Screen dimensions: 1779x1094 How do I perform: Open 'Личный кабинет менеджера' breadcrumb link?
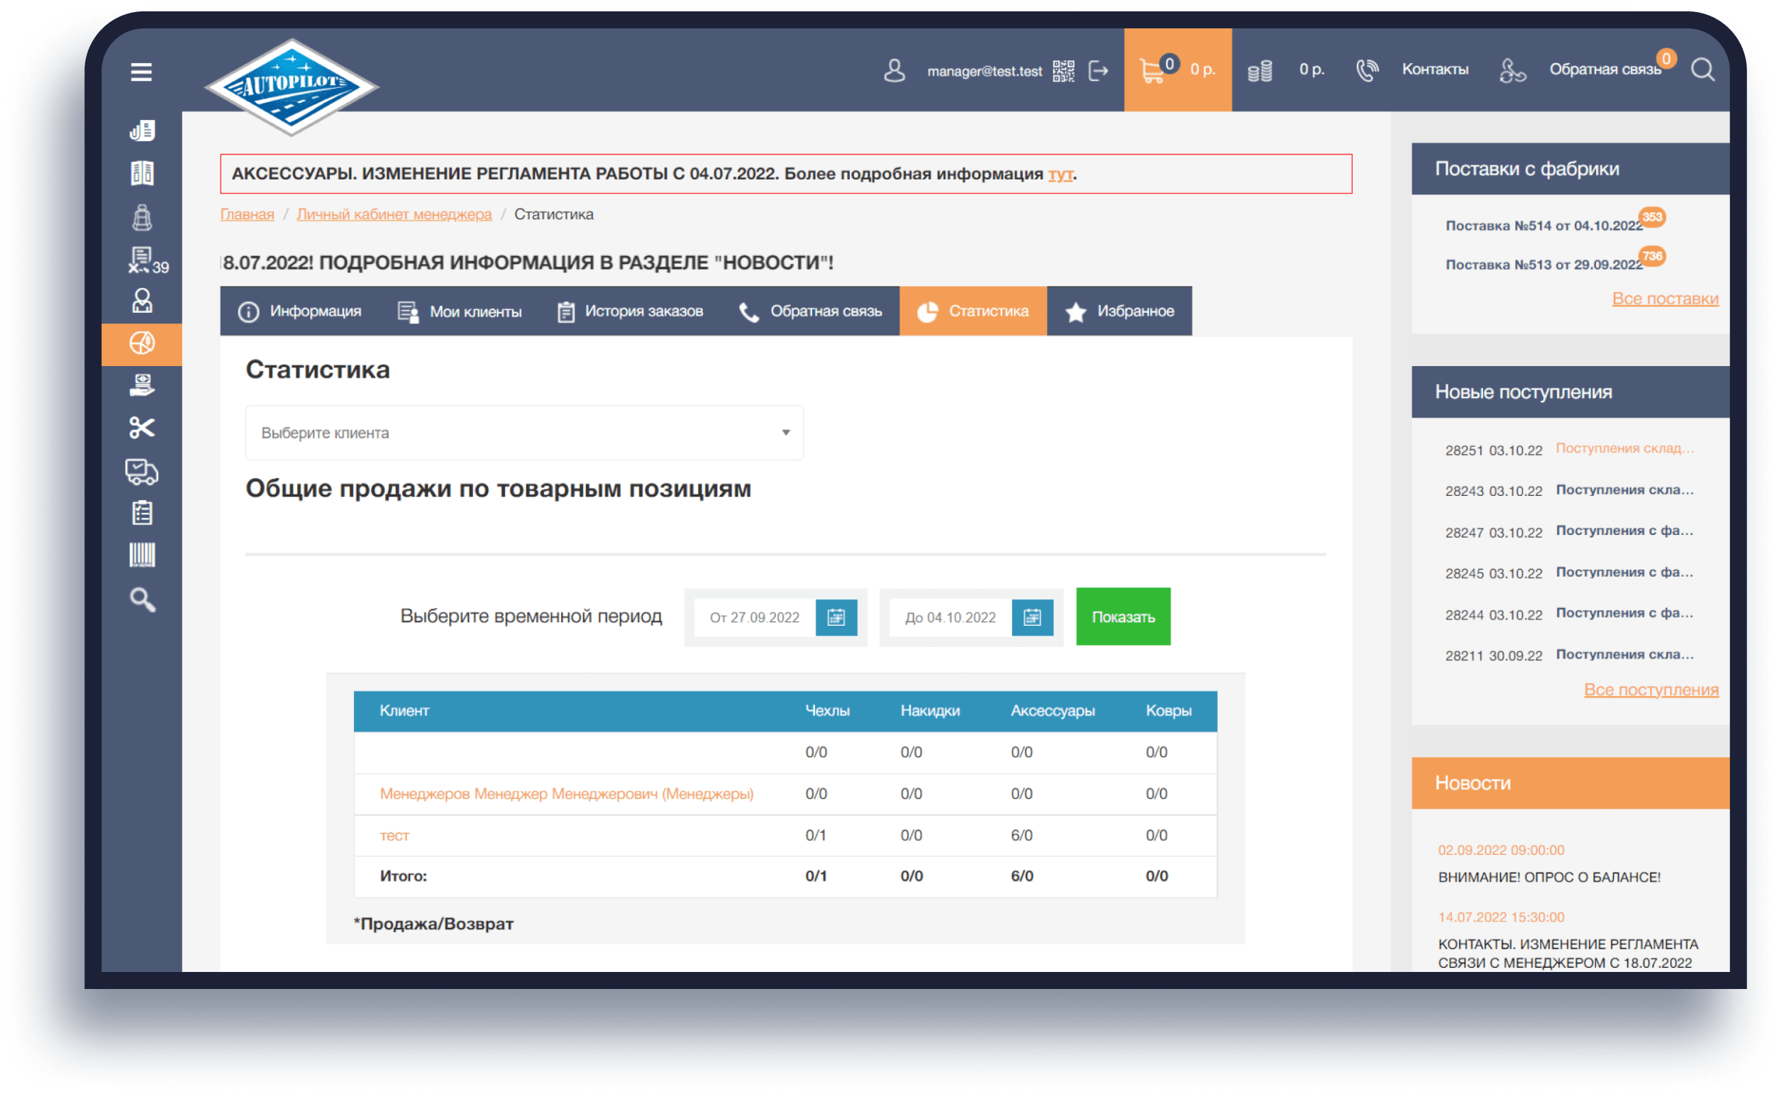(394, 214)
